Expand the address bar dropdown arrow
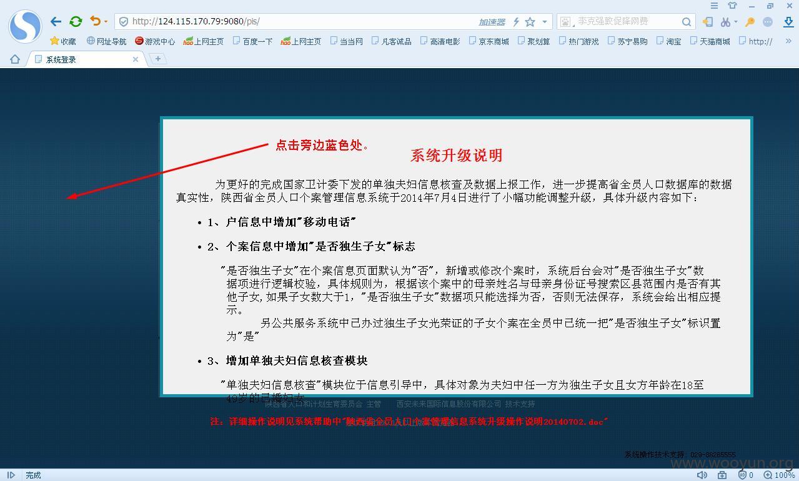Screen dimensions: 799x481 [545, 22]
